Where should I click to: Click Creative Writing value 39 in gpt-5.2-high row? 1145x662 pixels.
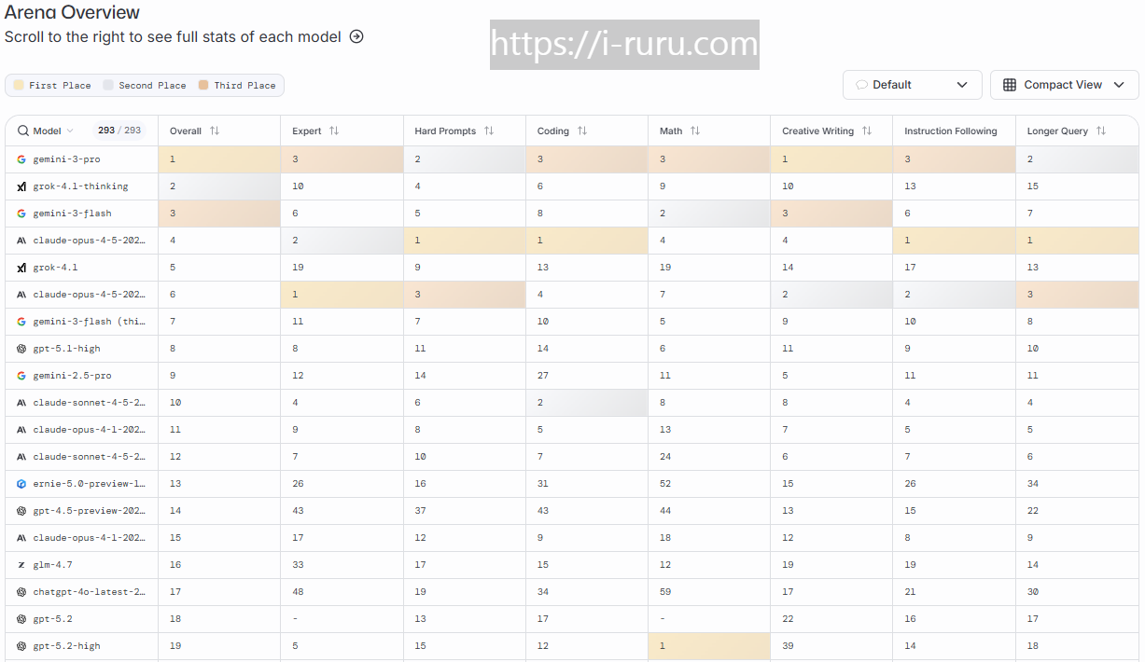[x=788, y=646]
